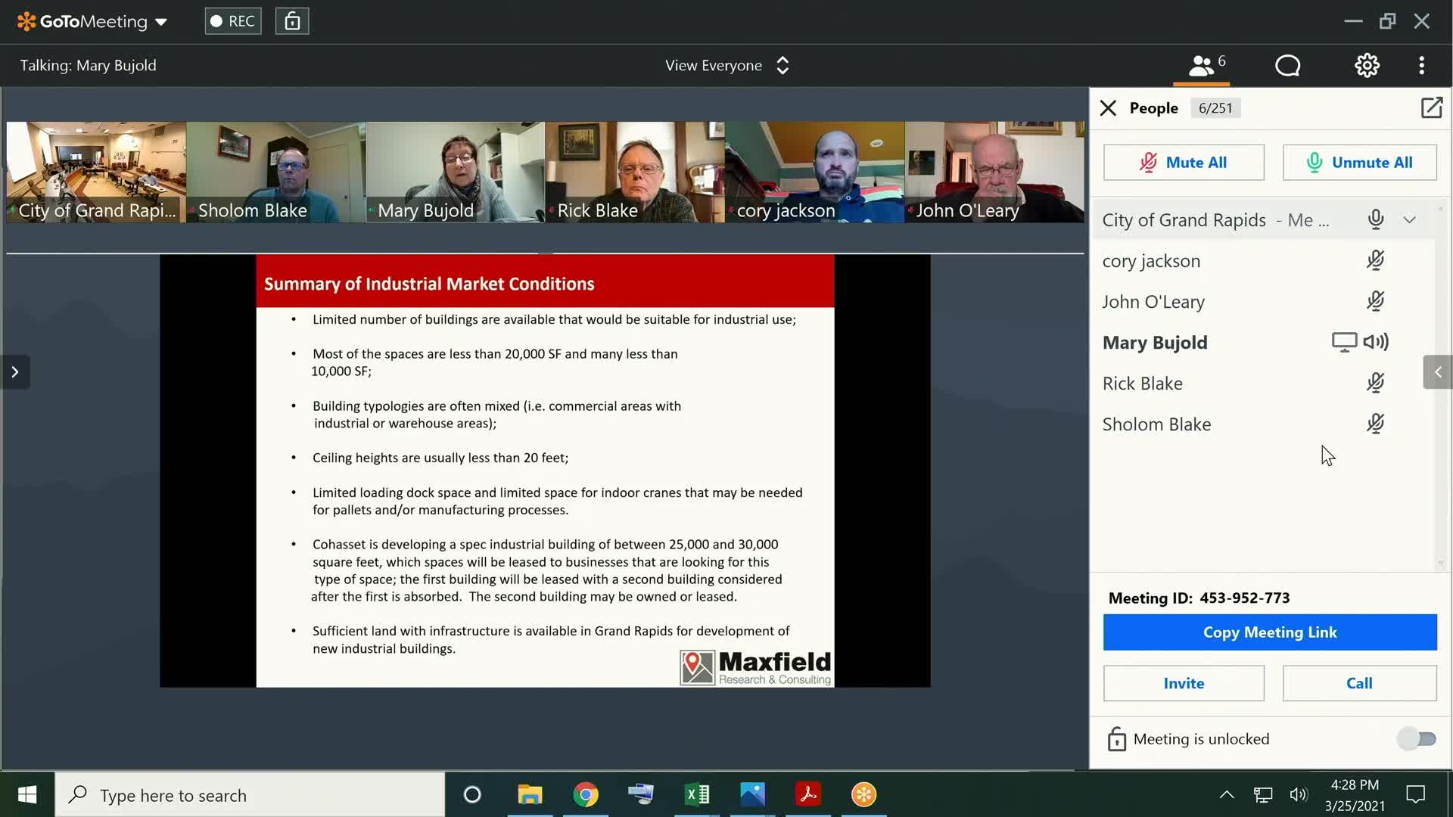Screen dimensions: 1453x817
Task: Toggle the meeting lock switch
Action: 1417,739
